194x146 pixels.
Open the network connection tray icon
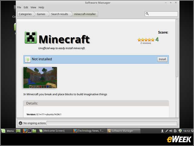click(167, 131)
